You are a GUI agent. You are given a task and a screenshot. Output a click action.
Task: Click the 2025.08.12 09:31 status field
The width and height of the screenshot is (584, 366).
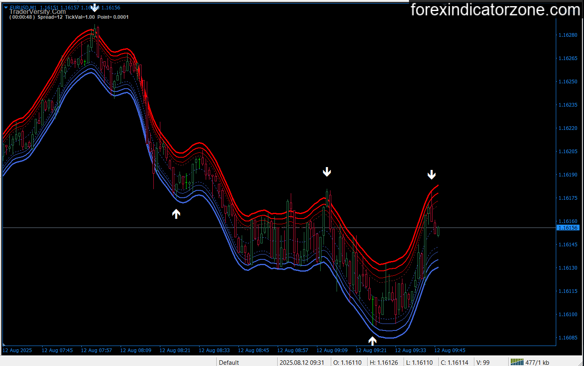302,362
